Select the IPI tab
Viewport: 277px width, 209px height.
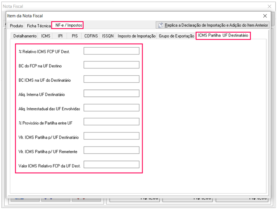coord(60,36)
